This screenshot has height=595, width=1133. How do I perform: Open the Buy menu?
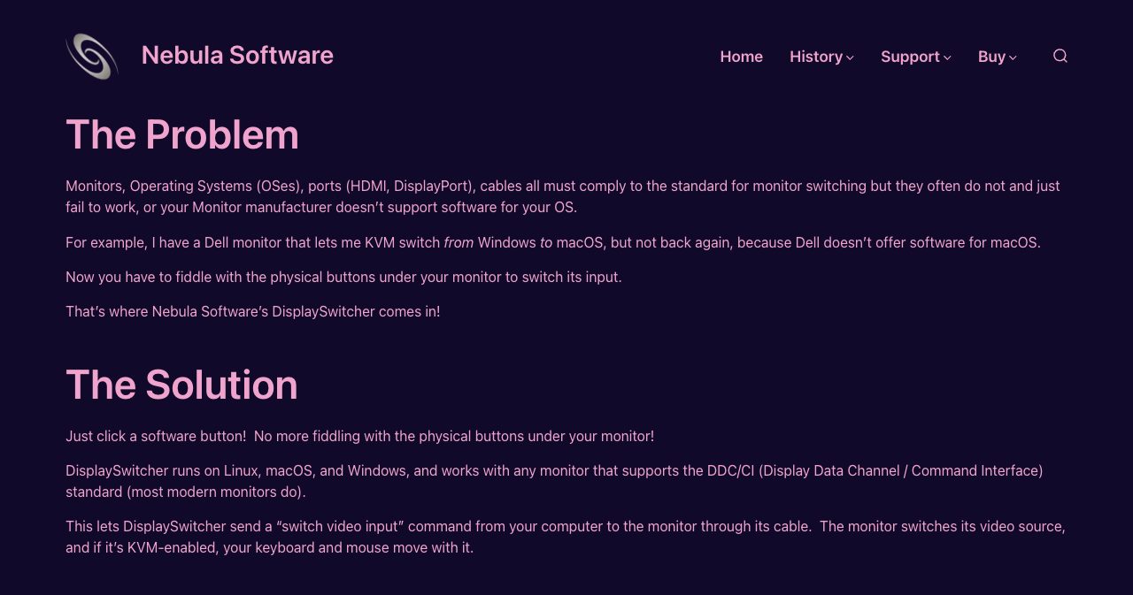(991, 57)
